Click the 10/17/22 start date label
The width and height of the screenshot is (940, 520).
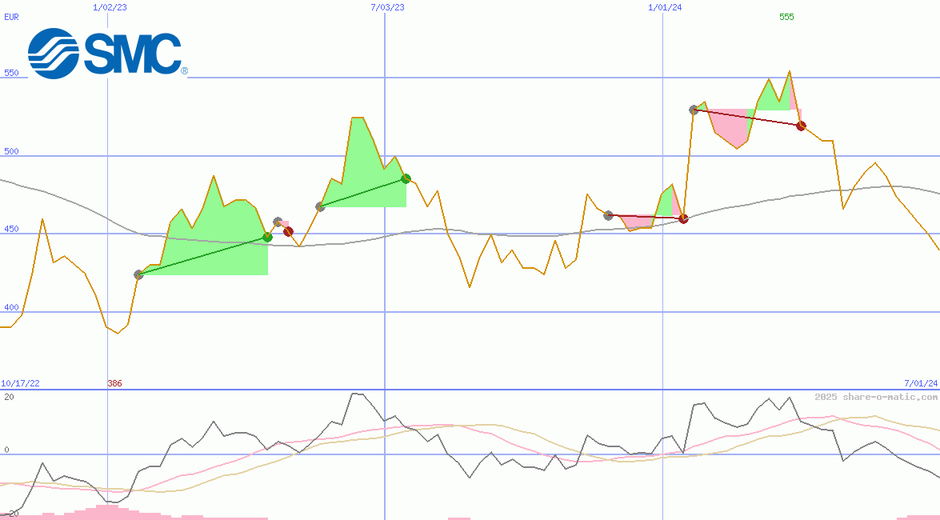[x=20, y=384]
